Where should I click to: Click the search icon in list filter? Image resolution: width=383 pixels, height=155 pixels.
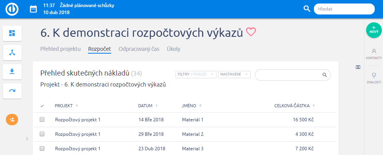pos(324,75)
